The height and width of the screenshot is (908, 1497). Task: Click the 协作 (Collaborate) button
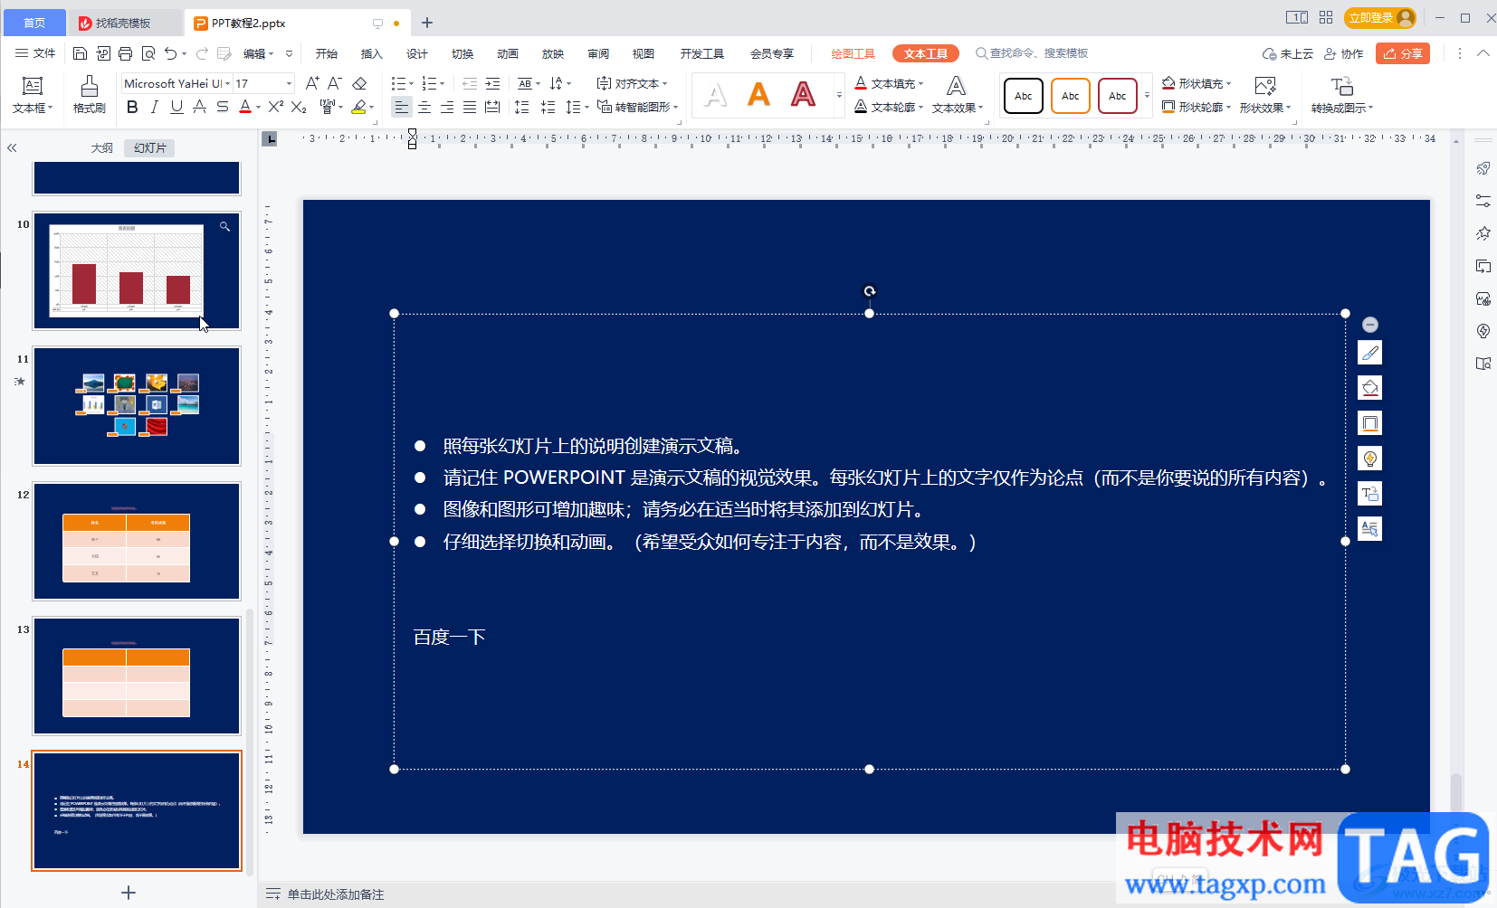tap(1343, 53)
